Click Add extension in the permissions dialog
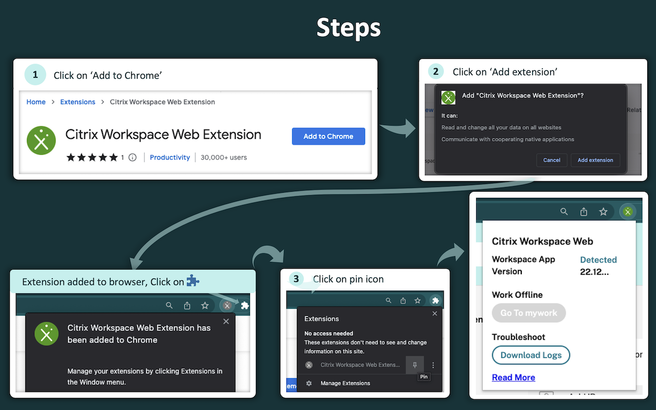Screen dimensions: 656x410 click(595, 160)
